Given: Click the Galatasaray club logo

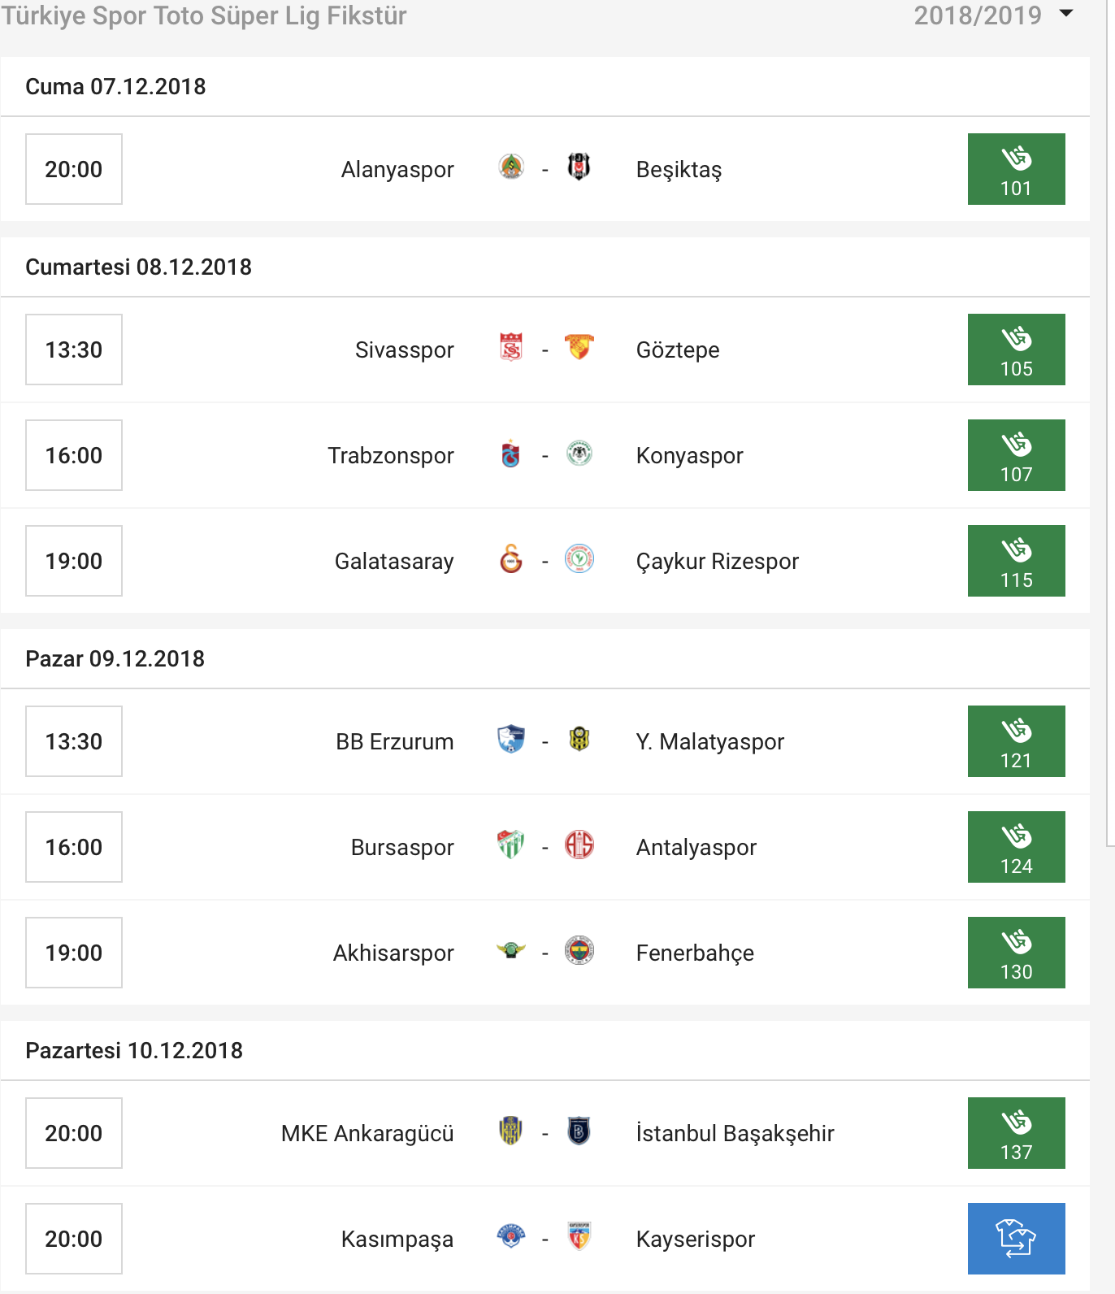Looking at the screenshot, I should point(511,559).
